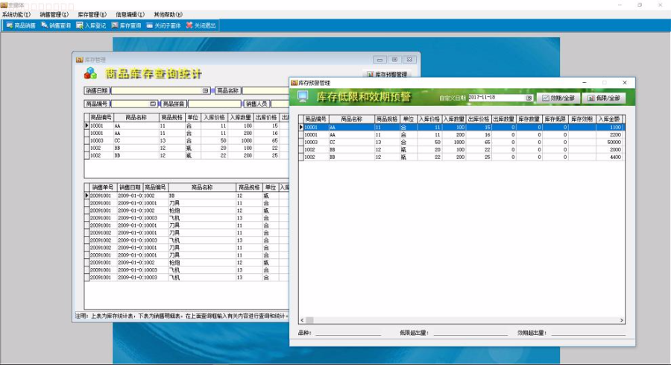This screenshot has width=671, height=365.
Task: Open the 销售日期 calendar dropdown
Action: coord(206,91)
